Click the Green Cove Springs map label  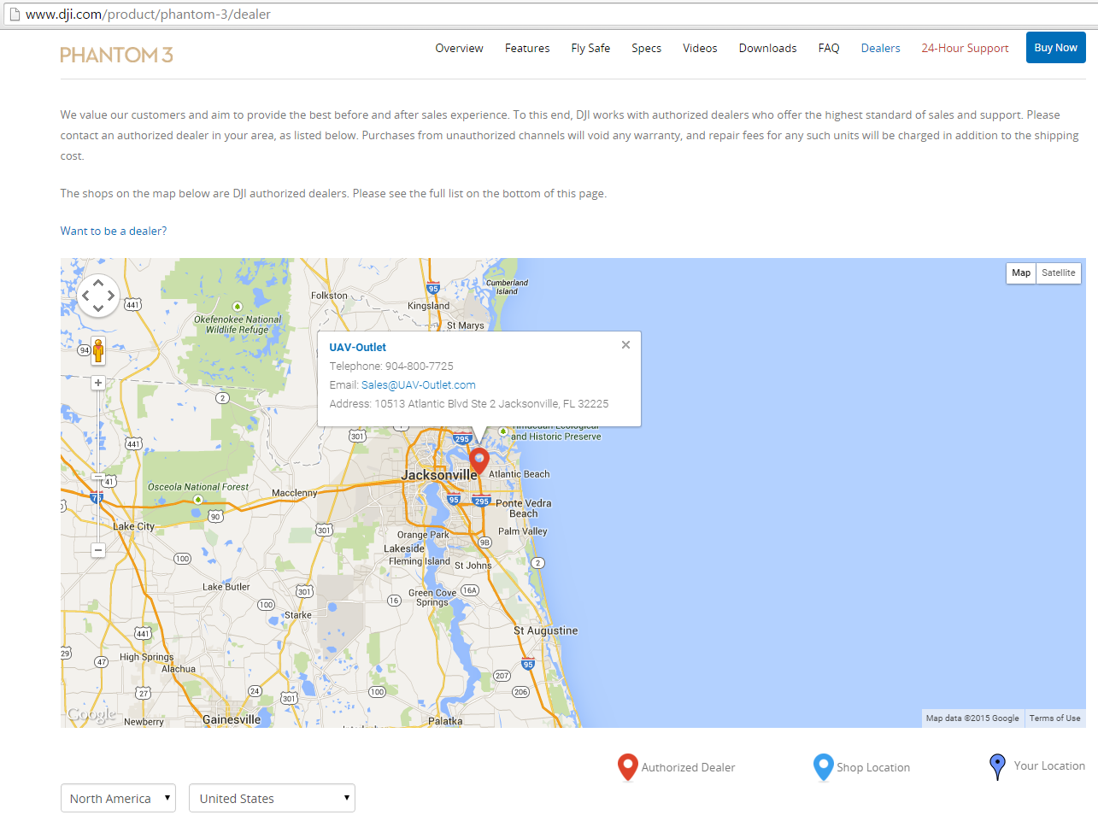click(432, 597)
